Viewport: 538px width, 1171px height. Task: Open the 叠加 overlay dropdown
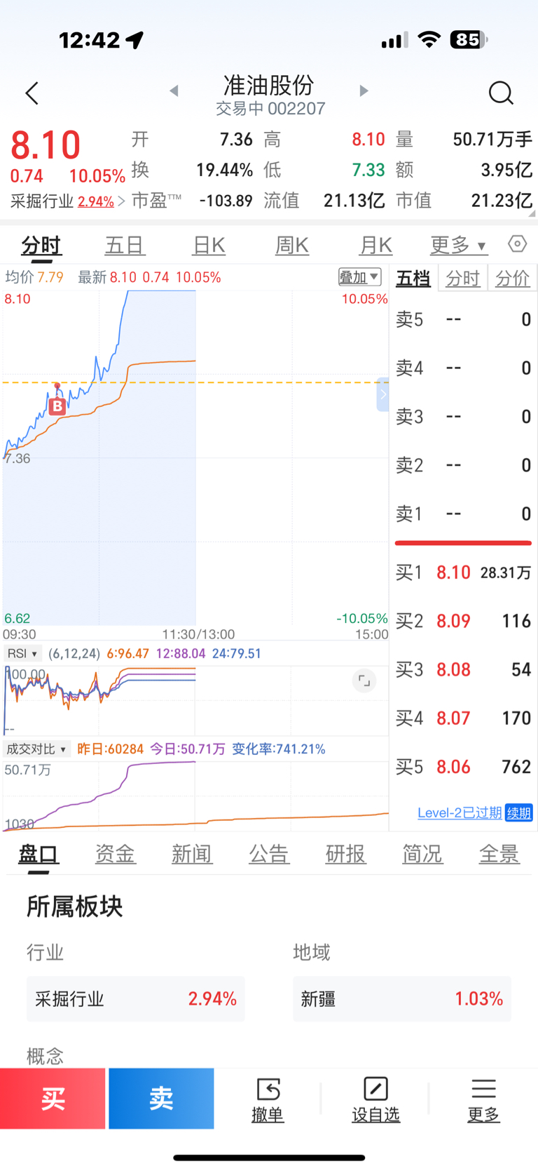[359, 277]
